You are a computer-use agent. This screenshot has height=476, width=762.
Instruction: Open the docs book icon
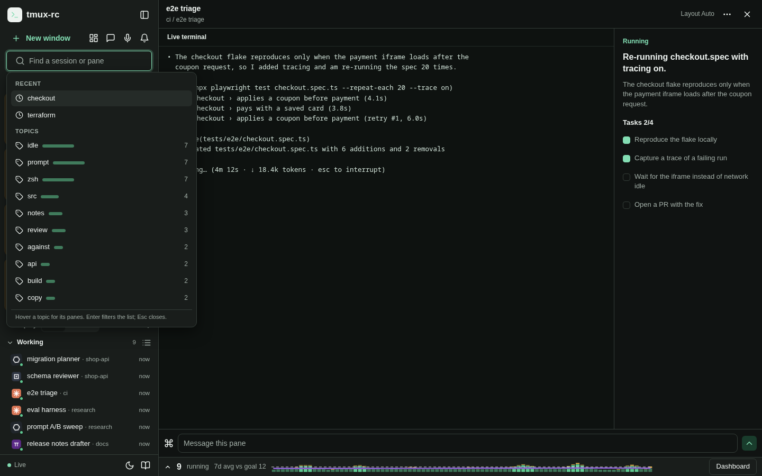coord(146,465)
